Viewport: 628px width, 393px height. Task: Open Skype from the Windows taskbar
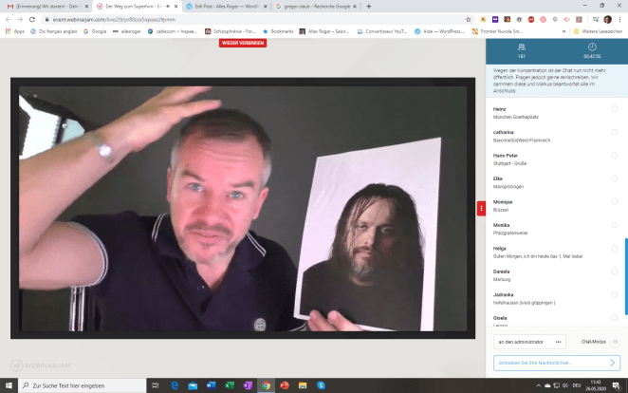pyautogui.click(x=321, y=385)
